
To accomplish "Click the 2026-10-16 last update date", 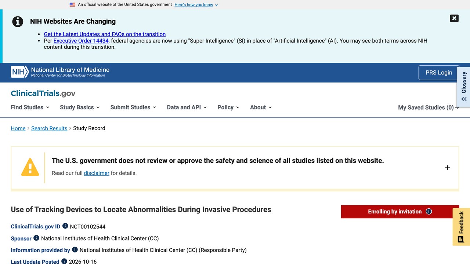I will pos(83,261).
